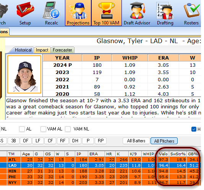Screen dimensions: 204x190
Task: Click the 2021 year row
Action: pos(122,87)
